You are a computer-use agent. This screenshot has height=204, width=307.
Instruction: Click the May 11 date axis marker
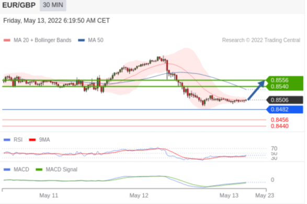pos(49,196)
